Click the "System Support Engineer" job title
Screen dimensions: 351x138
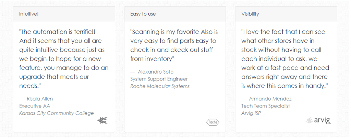point(159,79)
